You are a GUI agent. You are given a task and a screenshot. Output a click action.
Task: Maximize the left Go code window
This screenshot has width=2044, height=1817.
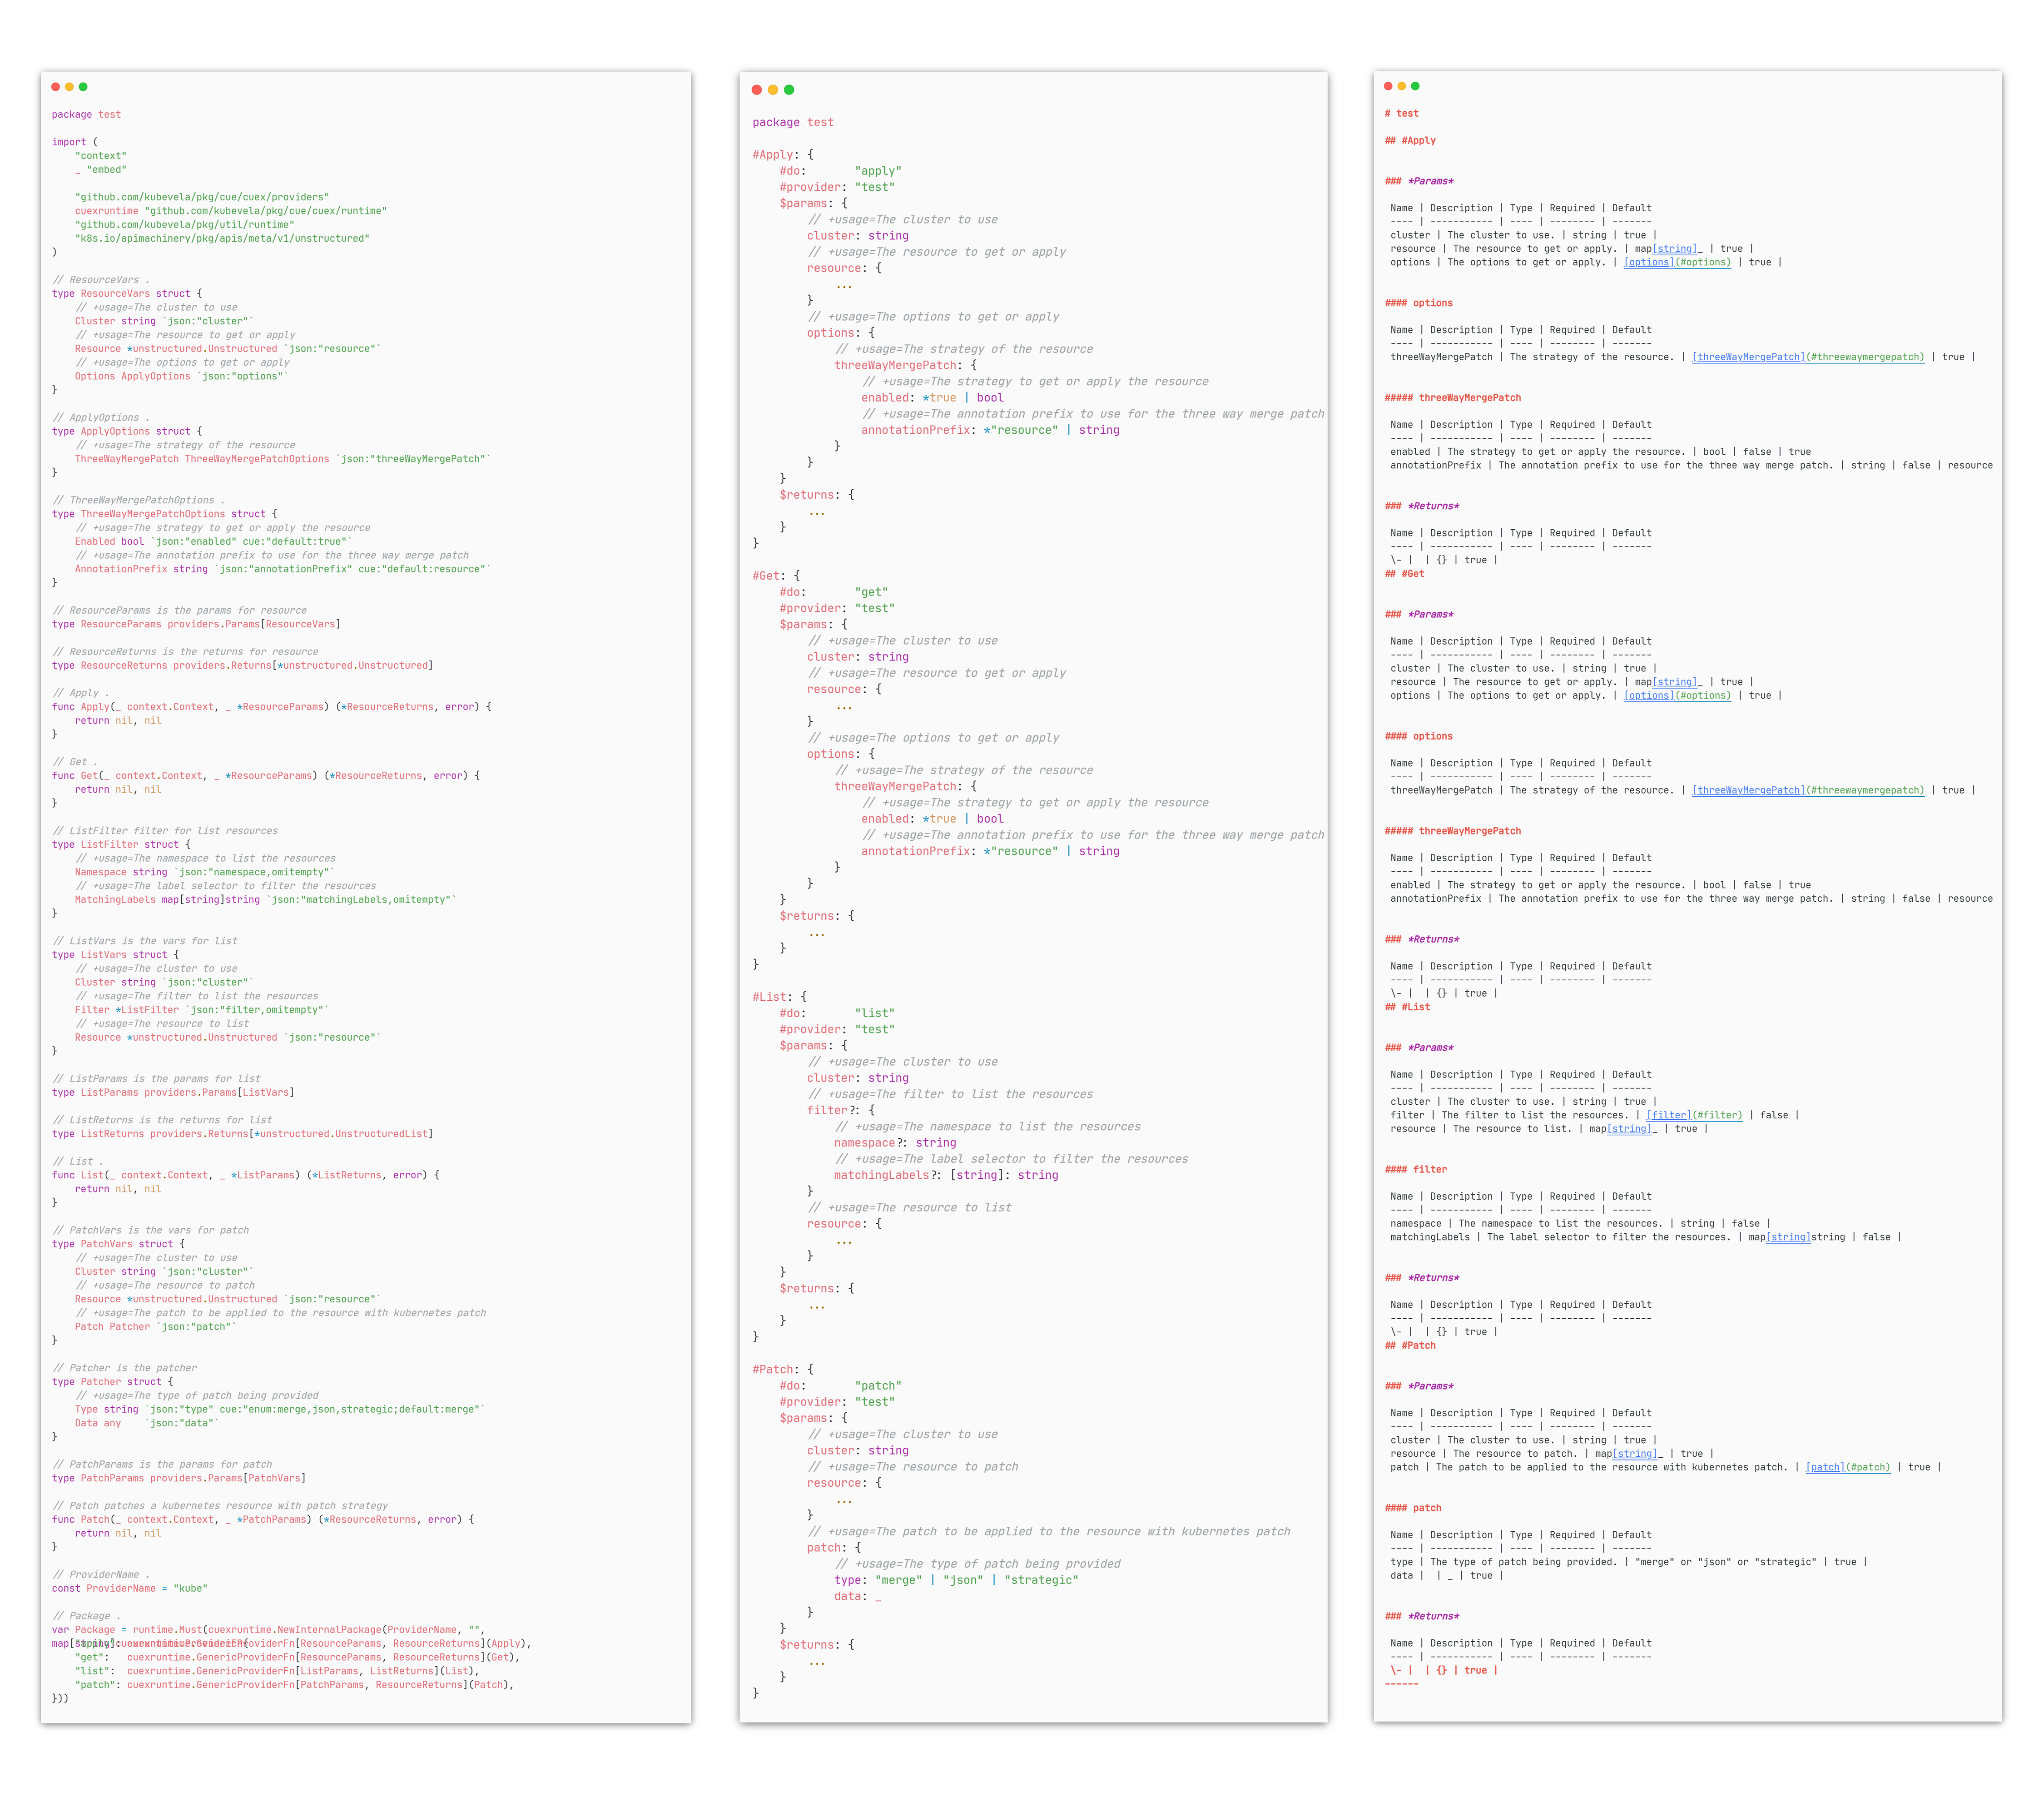[83, 87]
